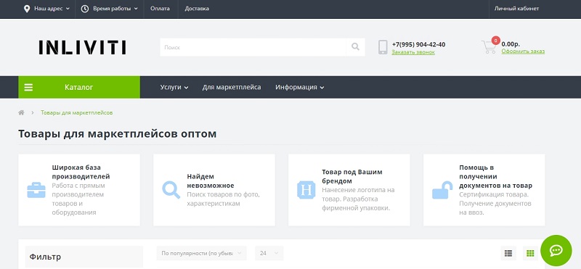This screenshot has width=581, height=269.
Task: Expand the Время работы dropdown
Action: coord(110,9)
